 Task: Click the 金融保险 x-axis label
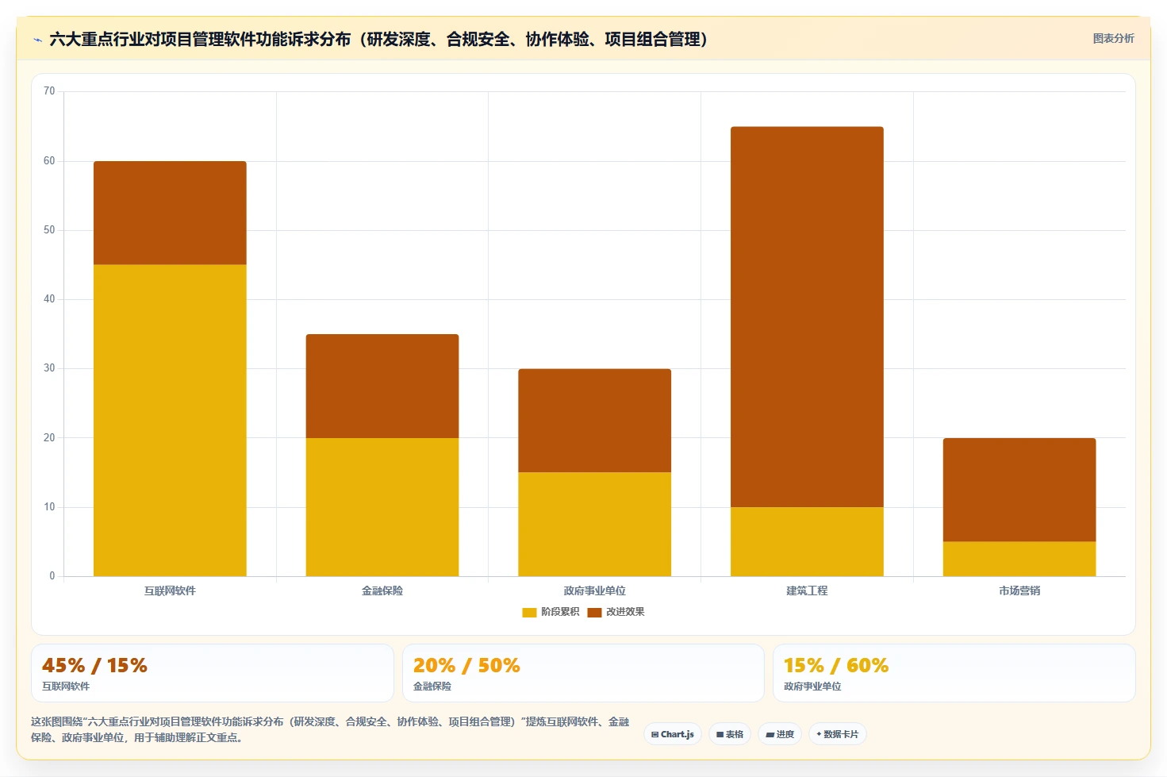point(382,590)
